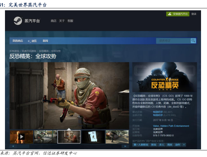Image resolution: width=207 pixels, height=157 pixels.
Task: Select the 多人 multiplayer tag
Action: pyautogui.click(x=162, y=145)
